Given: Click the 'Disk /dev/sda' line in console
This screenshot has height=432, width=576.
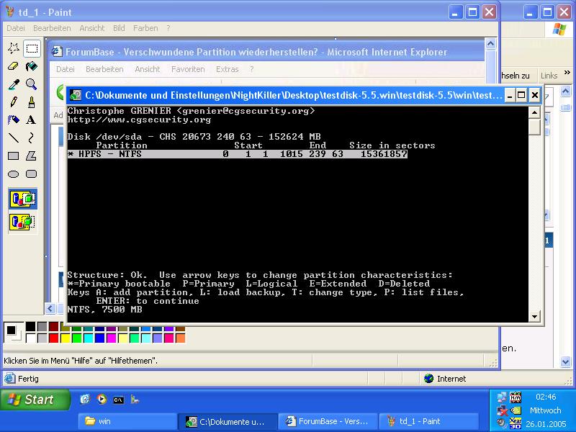Looking at the screenshot, I should click(194, 137).
